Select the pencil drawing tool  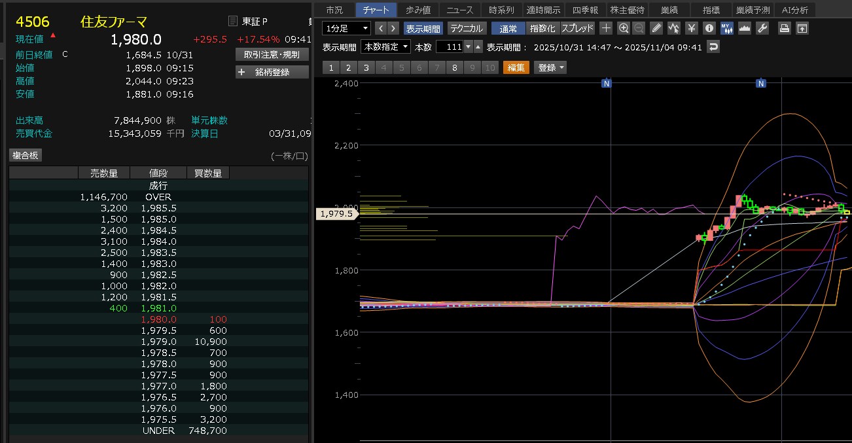pos(657,28)
